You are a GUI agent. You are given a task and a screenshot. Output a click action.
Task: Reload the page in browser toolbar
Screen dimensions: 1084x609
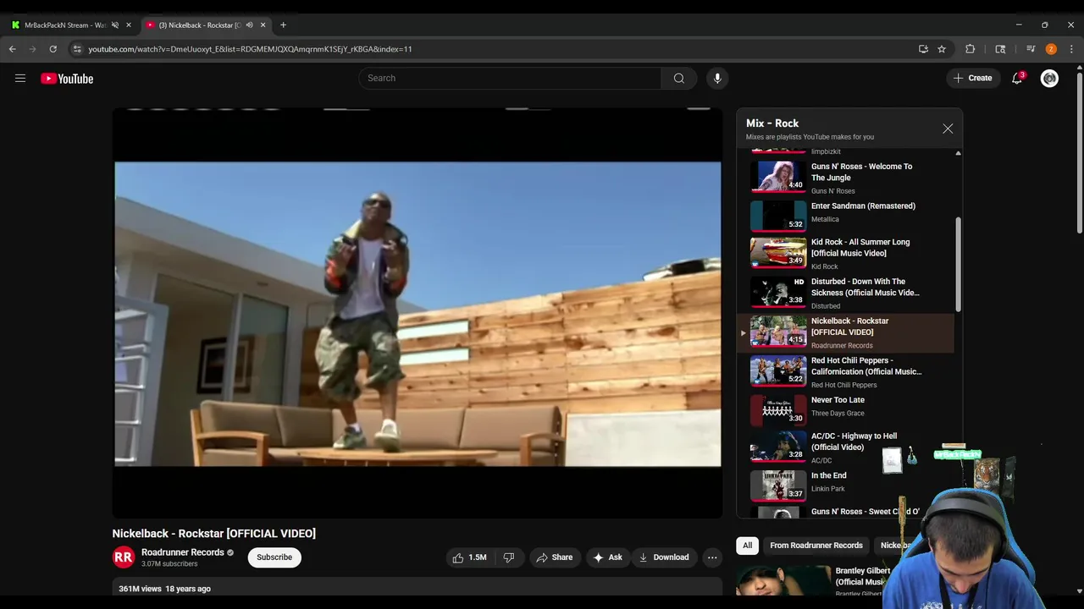click(53, 49)
